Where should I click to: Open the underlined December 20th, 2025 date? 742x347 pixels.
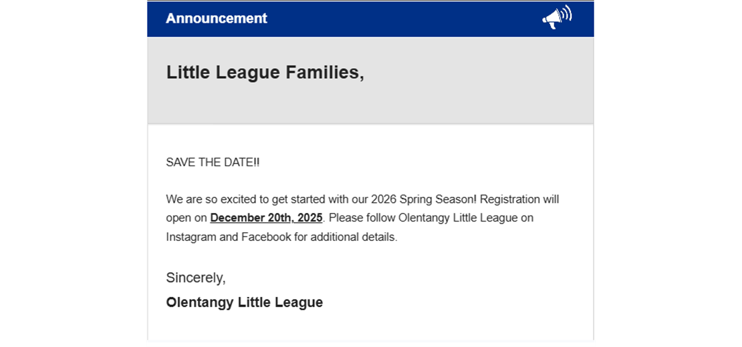(266, 218)
